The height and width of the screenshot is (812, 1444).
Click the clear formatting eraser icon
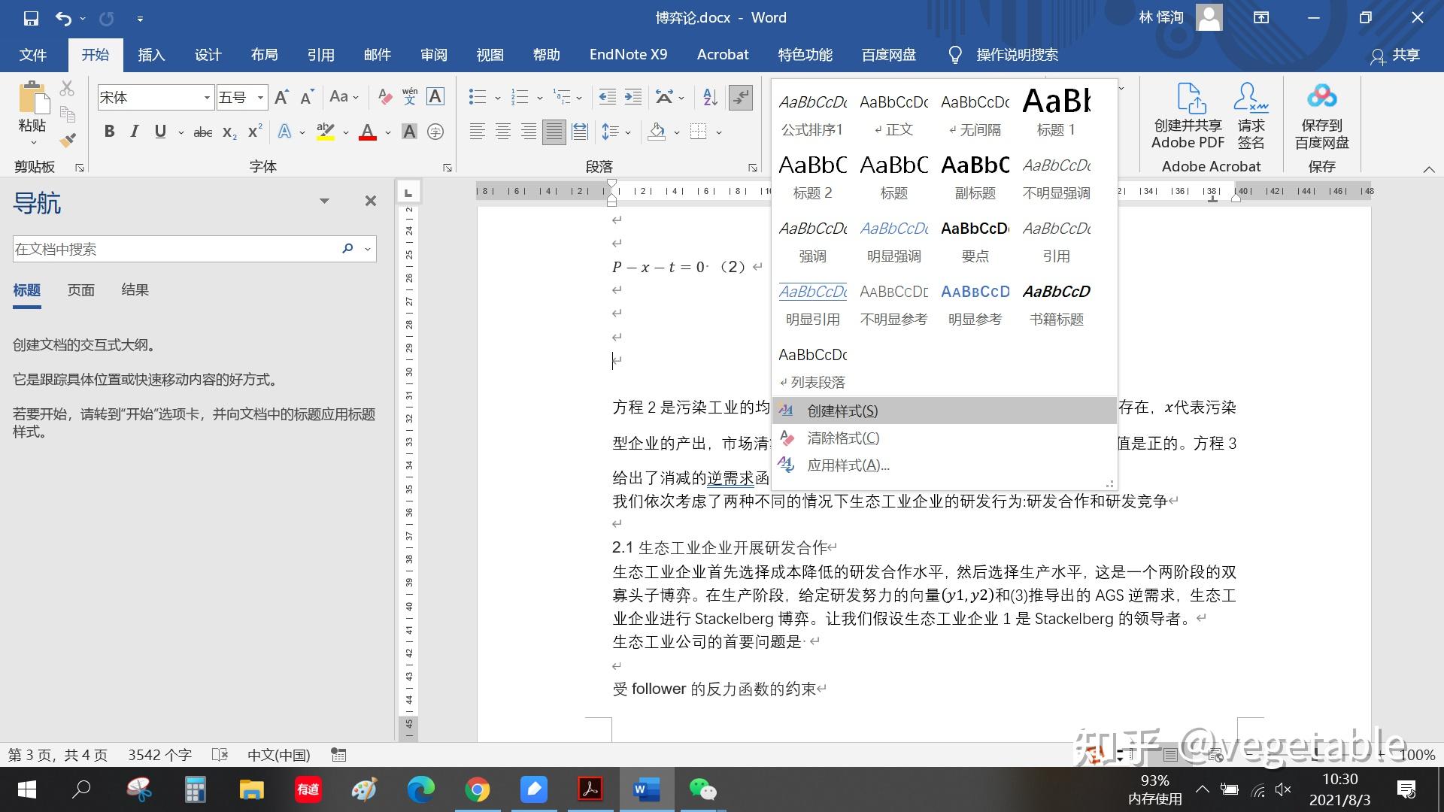point(385,97)
